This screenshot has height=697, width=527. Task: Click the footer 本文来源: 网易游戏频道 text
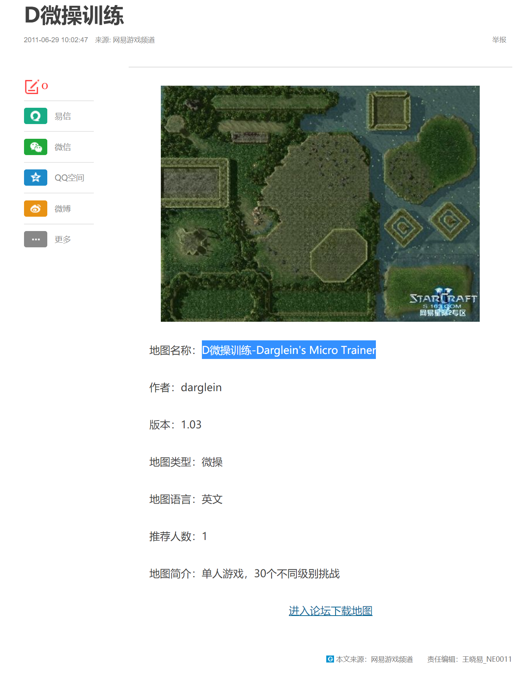click(x=374, y=659)
